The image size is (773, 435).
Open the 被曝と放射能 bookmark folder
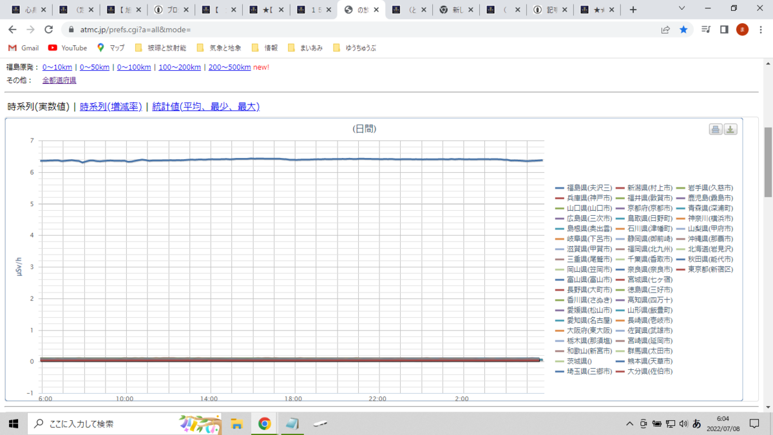click(x=160, y=48)
